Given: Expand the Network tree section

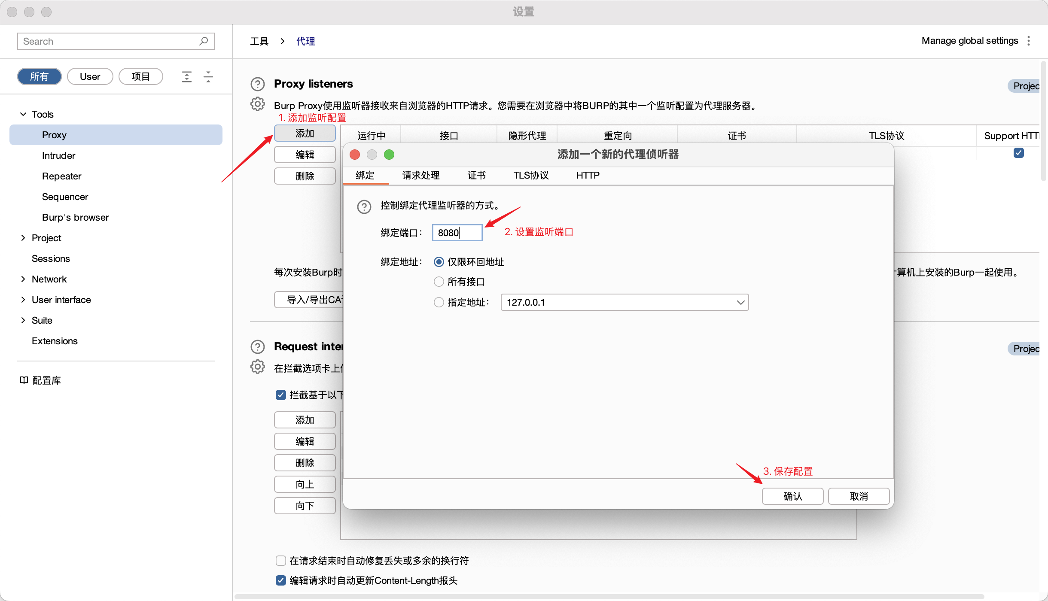Looking at the screenshot, I should click(x=23, y=279).
